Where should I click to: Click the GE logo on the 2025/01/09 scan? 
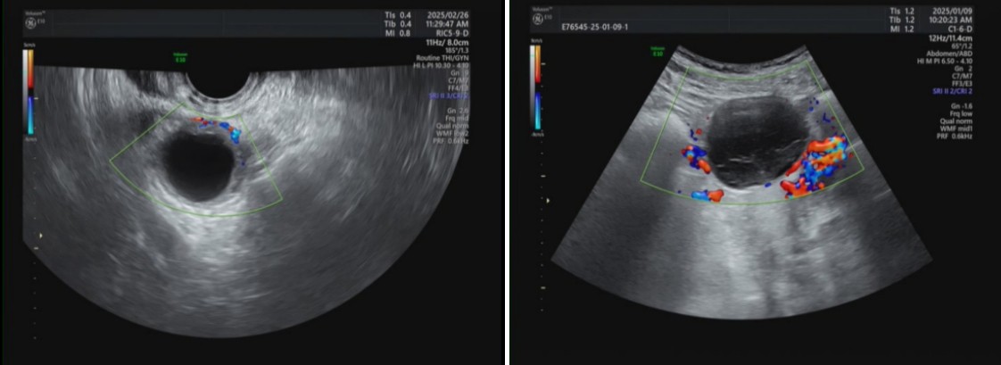coord(536,20)
